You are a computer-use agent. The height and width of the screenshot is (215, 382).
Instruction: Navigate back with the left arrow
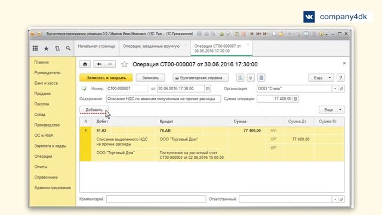(99, 64)
